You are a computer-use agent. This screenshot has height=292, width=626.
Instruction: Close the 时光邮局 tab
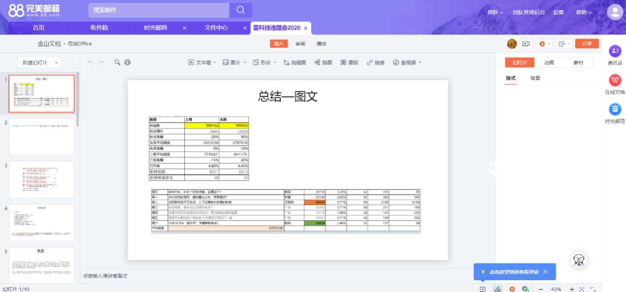point(184,28)
